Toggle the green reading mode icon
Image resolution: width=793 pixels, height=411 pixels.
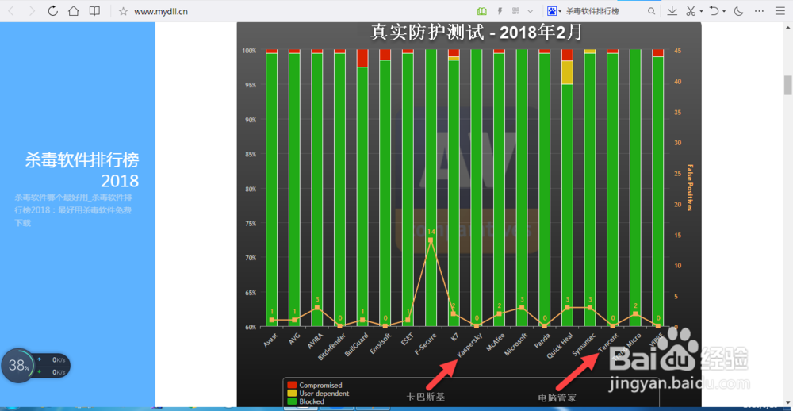tap(482, 11)
